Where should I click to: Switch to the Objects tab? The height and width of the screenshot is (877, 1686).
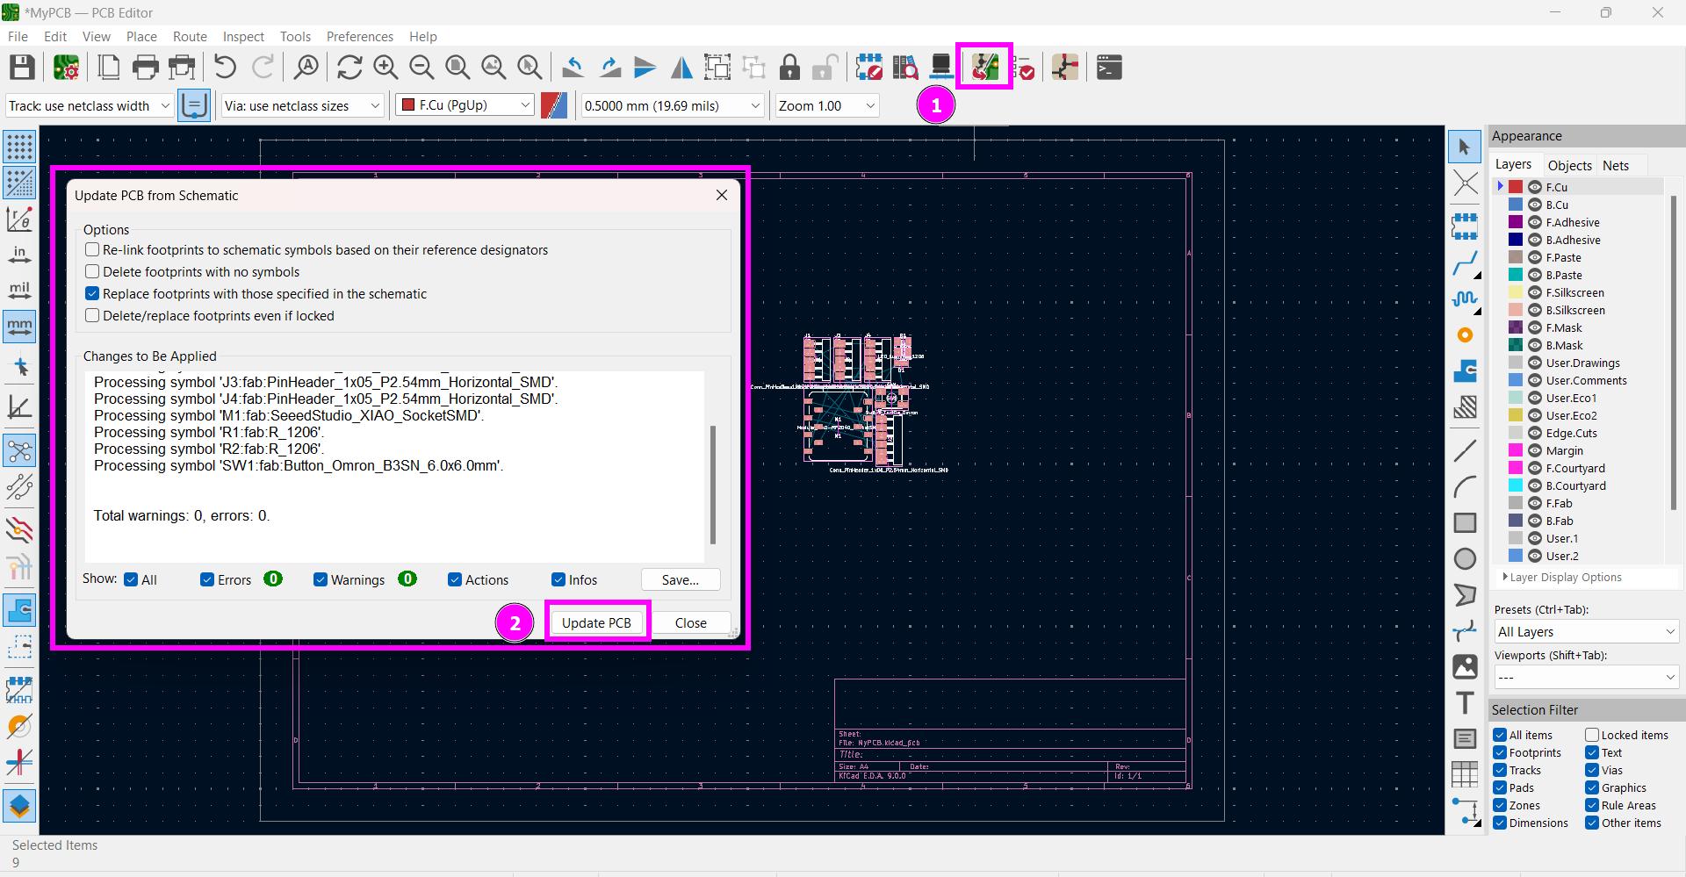point(1569,165)
